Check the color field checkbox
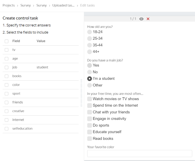The height and width of the screenshot is (161, 195). click(6, 85)
